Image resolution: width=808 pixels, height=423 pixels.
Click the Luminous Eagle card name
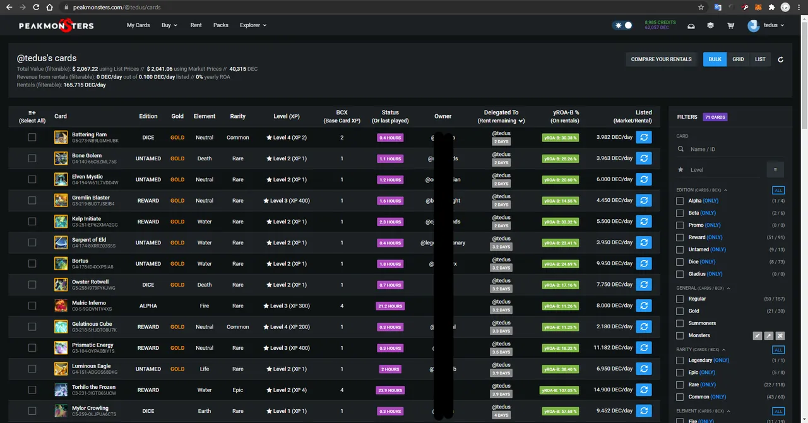[x=92, y=366]
